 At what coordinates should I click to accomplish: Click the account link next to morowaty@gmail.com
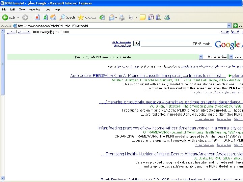coord(24,32)
